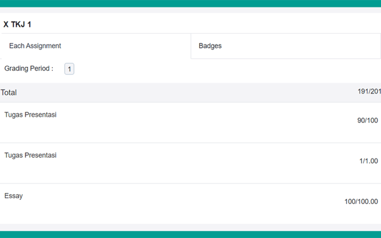Click the Total row label

pos(9,92)
